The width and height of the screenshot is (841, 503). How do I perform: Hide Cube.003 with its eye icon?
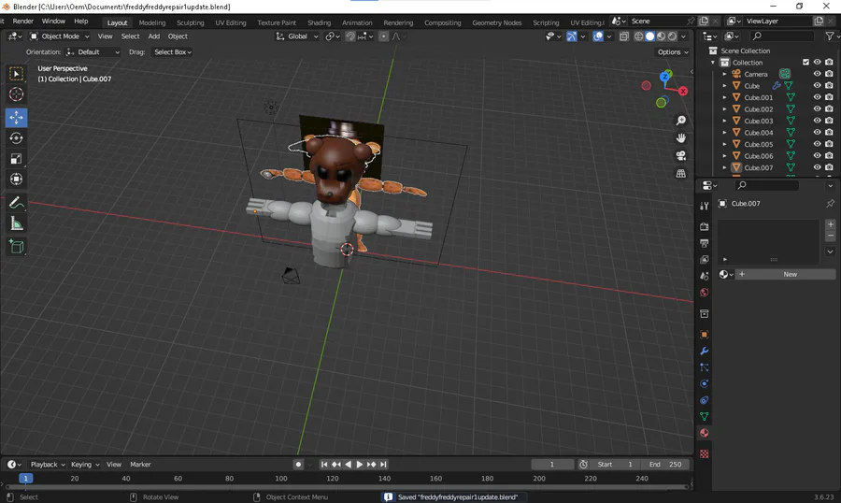click(x=817, y=121)
